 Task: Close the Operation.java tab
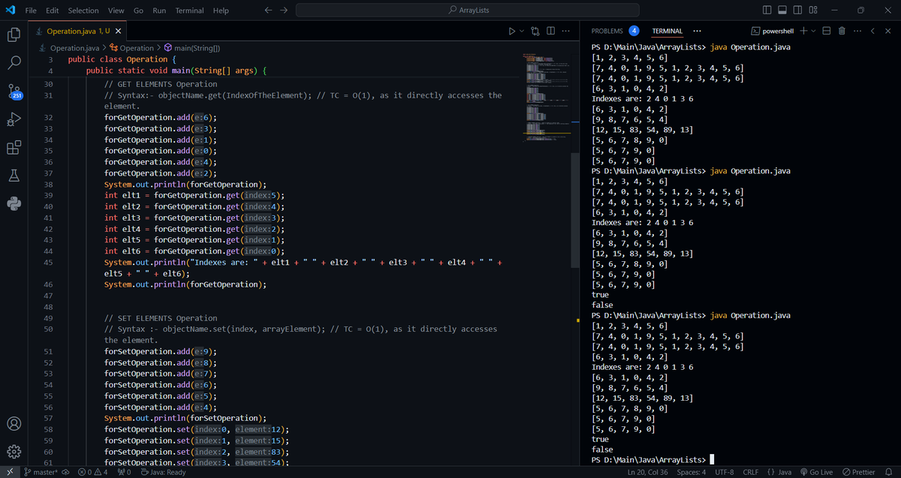click(119, 31)
